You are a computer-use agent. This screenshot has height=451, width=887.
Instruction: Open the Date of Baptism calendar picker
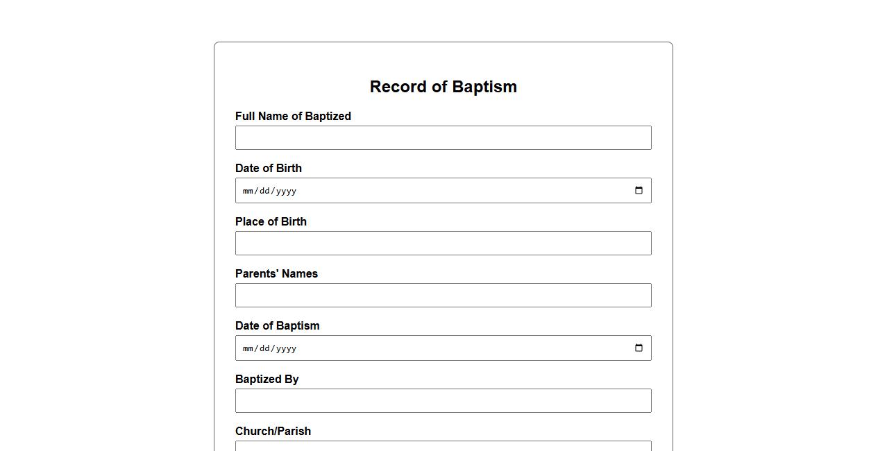639,348
